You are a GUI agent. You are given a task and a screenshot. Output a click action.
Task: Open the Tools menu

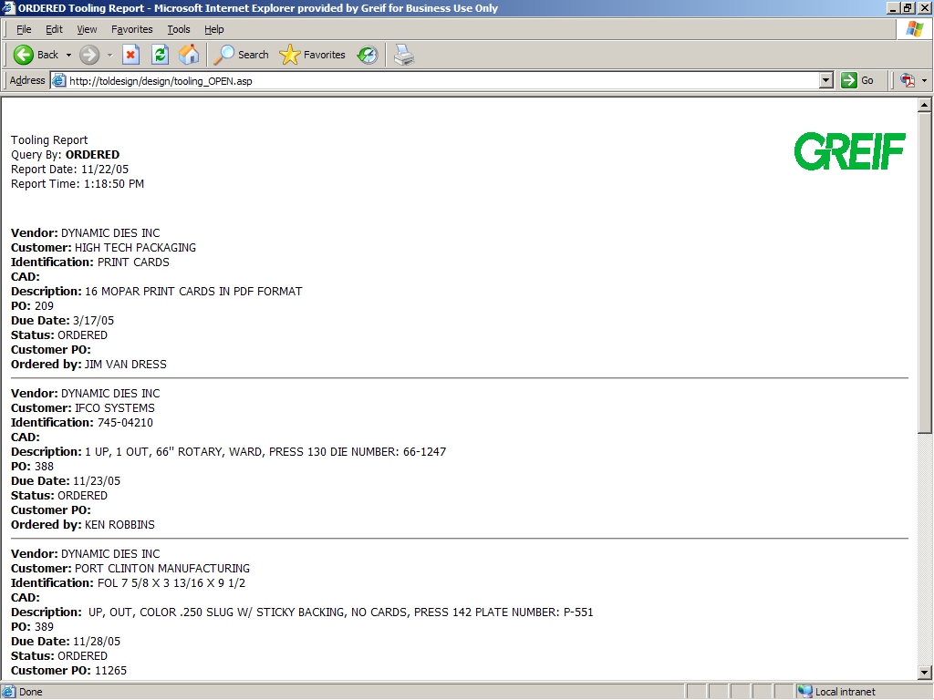point(178,29)
